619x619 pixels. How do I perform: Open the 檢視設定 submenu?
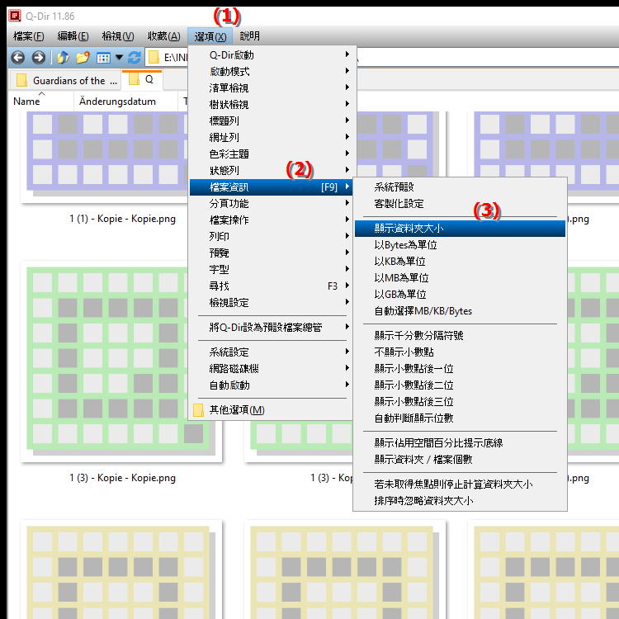[272, 303]
